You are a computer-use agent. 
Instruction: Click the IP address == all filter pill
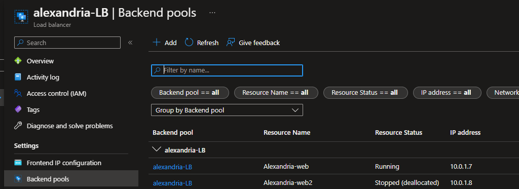447,93
